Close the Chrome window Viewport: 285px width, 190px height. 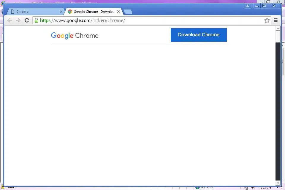point(274,6)
